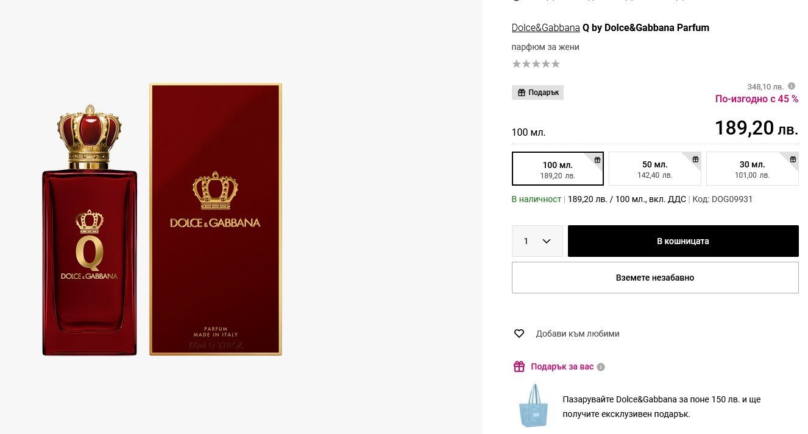This screenshot has width=808, height=434.
Task: Click the blue tote bag gift image
Action: click(533, 405)
